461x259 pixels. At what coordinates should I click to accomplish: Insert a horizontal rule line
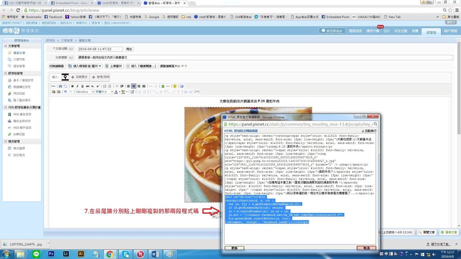click(168, 86)
